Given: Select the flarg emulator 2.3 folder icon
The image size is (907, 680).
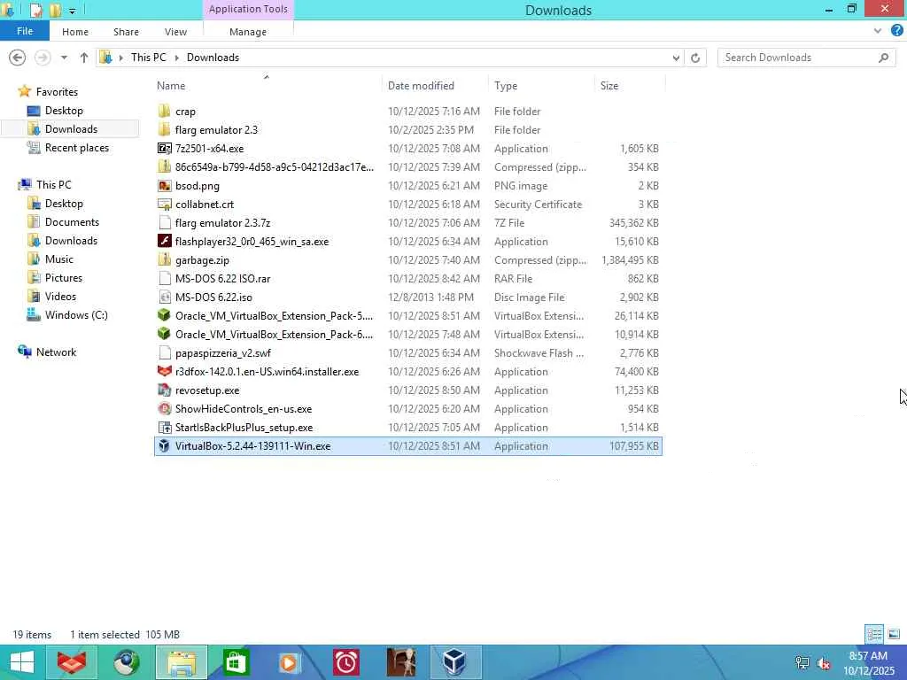Looking at the screenshot, I should (164, 129).
